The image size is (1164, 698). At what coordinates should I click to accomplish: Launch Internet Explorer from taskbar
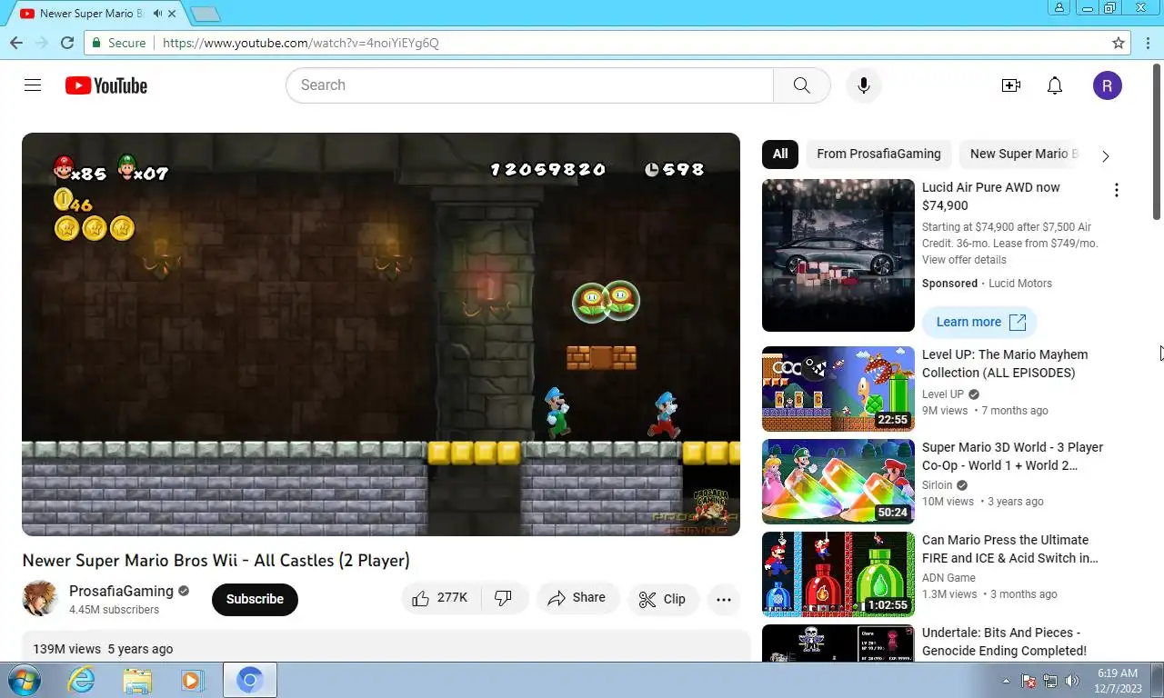(x=81, y=680)
